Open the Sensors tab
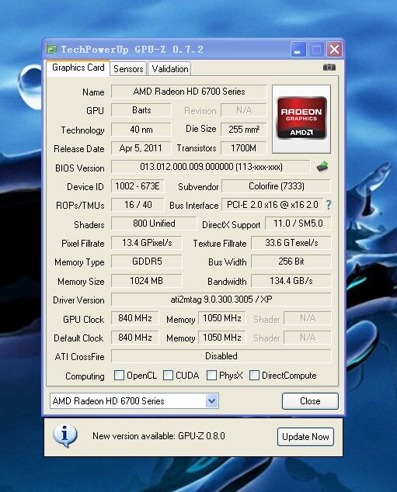The width and height of the screenshot is (397, 492). [x=128, y=69]
